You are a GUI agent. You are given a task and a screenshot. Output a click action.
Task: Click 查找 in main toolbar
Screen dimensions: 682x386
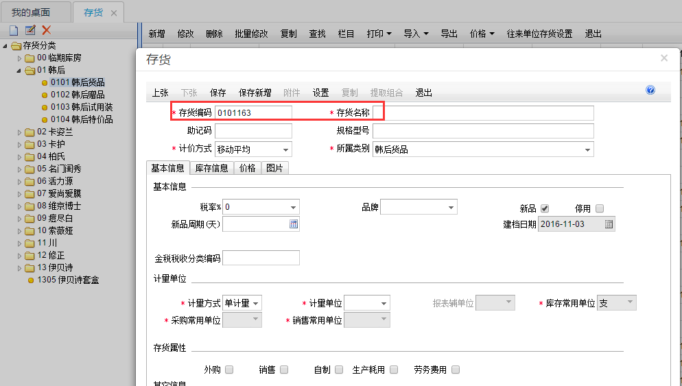pyautogui.click(x=317, y=34)
